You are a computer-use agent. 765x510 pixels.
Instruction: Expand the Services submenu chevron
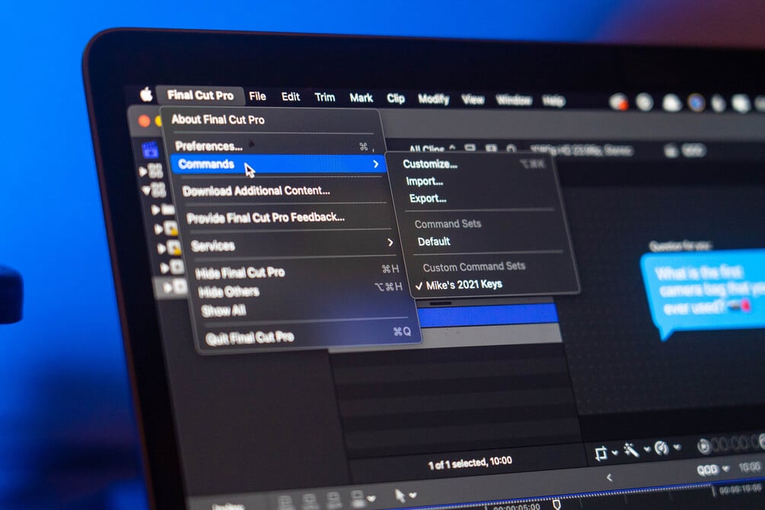click(x=390, y=242)
